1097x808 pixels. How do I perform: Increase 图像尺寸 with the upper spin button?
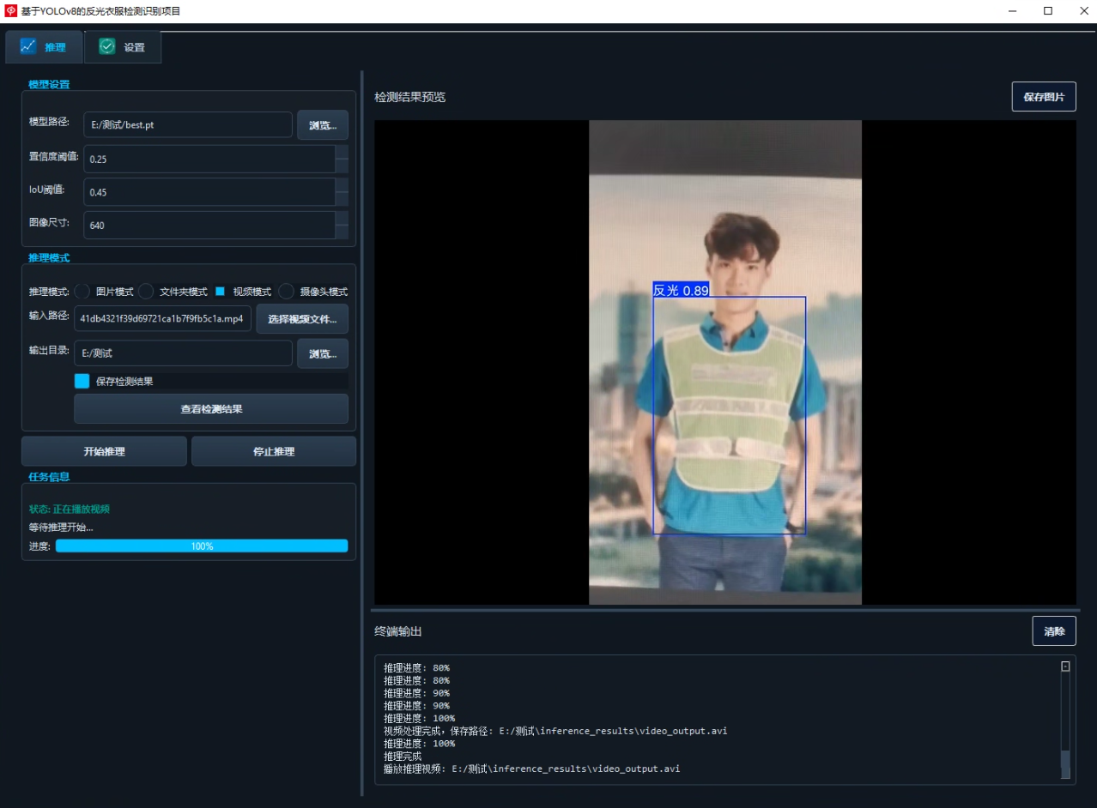342,218
